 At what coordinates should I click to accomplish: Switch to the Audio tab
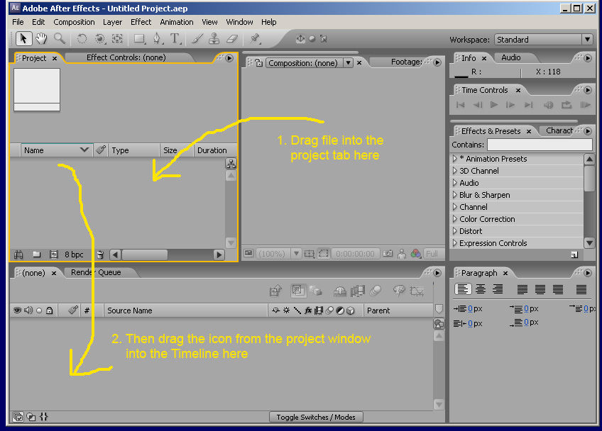coord(510,57)
